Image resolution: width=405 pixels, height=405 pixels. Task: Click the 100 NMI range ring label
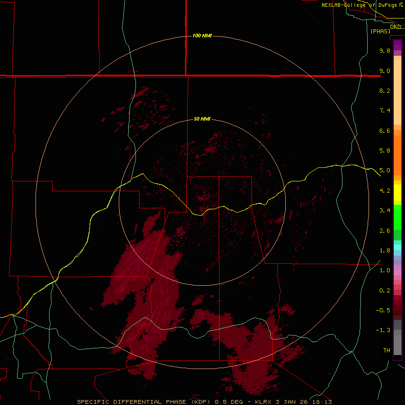[202, 36]
